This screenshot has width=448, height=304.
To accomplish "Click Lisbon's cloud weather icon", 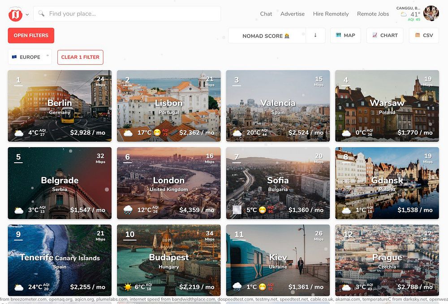I will coord(128,133).
